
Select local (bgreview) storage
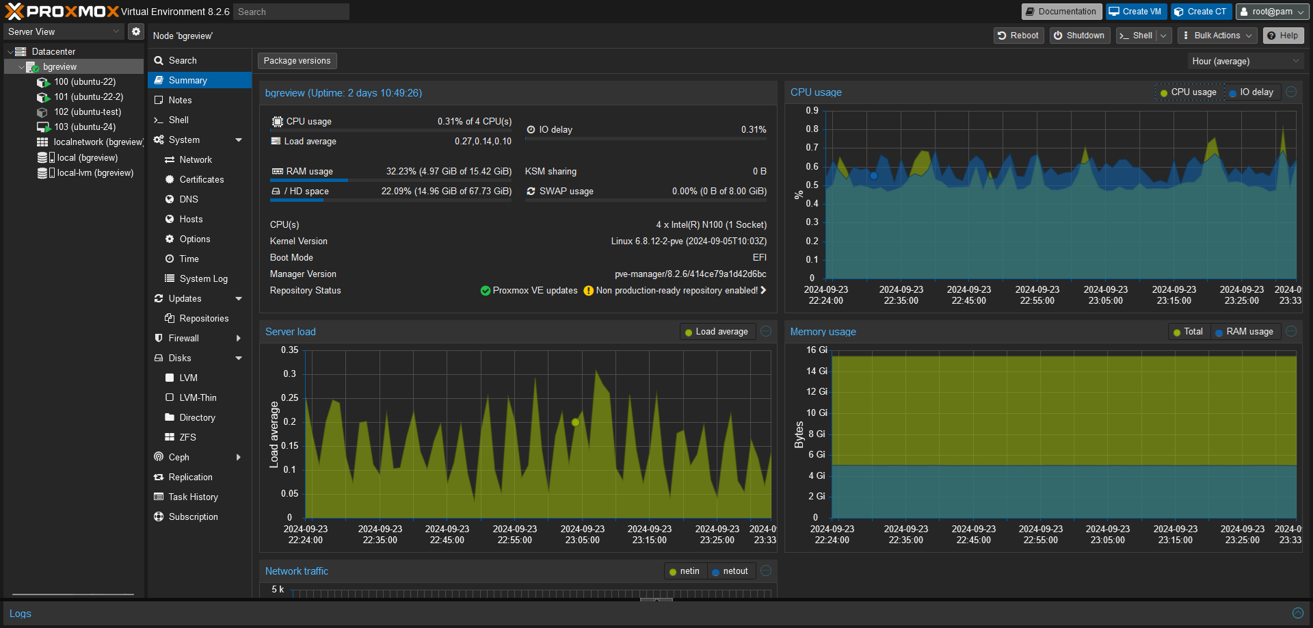(x=88, y=157)
